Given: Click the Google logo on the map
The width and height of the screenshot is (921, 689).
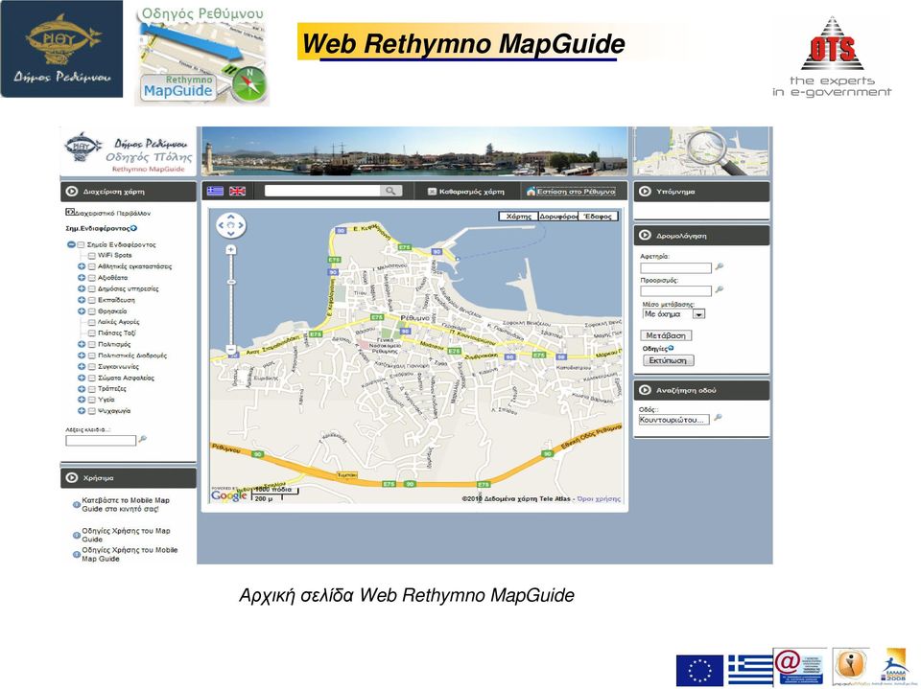Looking at the screenshot, I should [228, 495].
